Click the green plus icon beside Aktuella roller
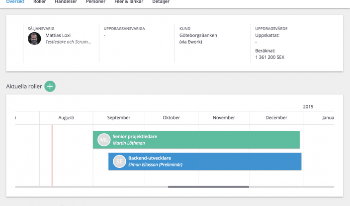This screenshot has width=350, height=206. pos(50,86)
